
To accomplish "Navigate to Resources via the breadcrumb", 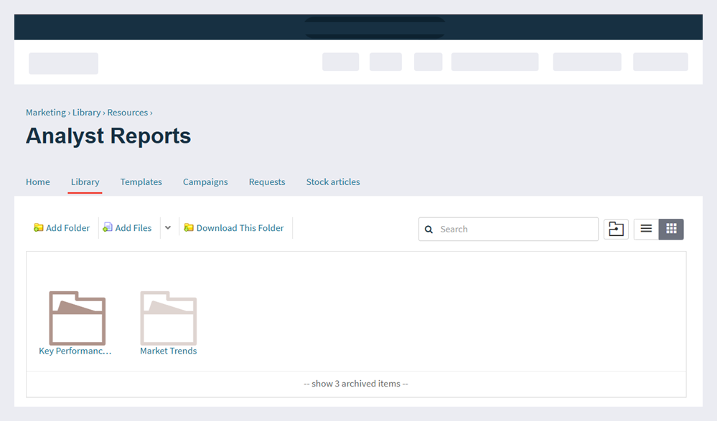I will tap(127, 112).
